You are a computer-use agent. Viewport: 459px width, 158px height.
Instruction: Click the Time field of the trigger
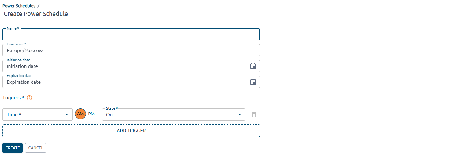[34, 114]
